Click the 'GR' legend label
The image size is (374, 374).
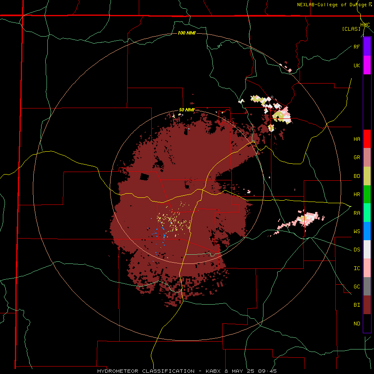coord(357,157)
